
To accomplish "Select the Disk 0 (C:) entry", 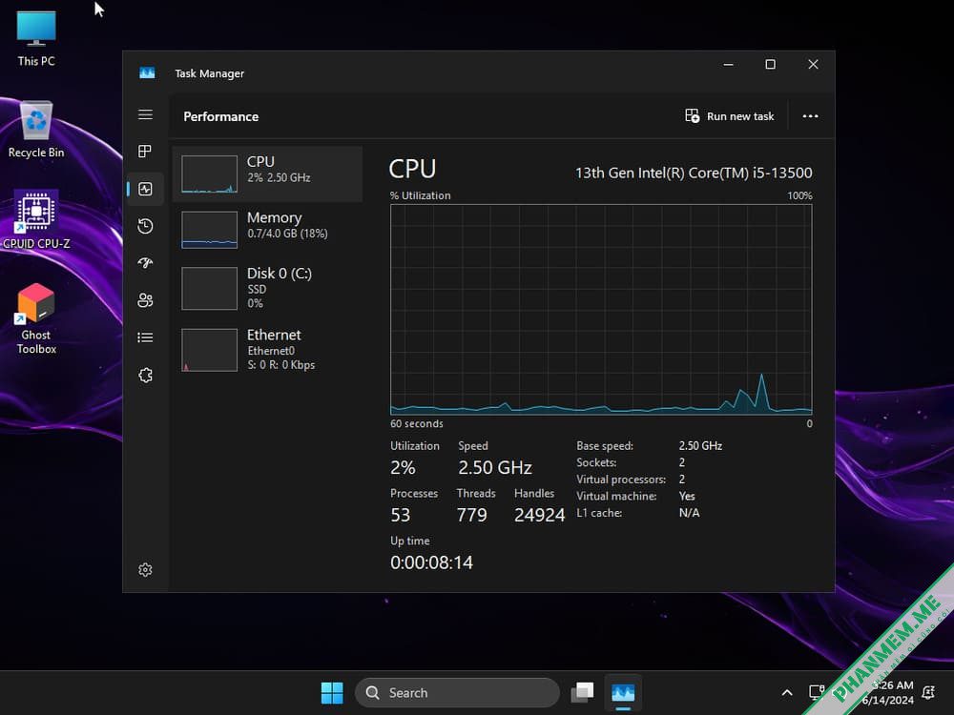I will [x=268, y=288].
